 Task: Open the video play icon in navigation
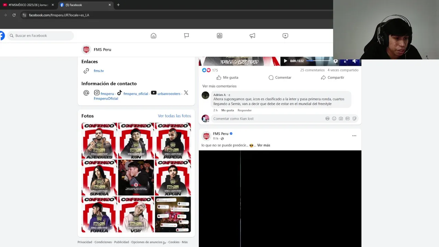click(285, 36)
